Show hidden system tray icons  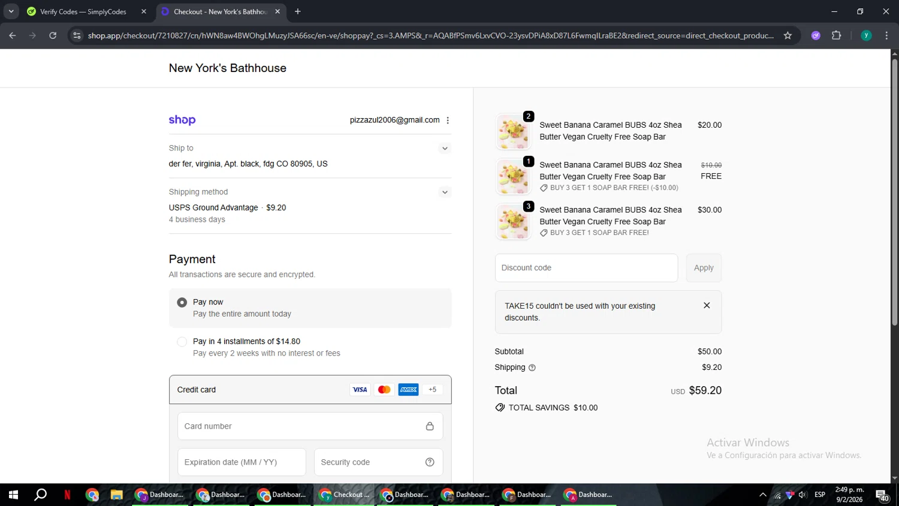762,495
